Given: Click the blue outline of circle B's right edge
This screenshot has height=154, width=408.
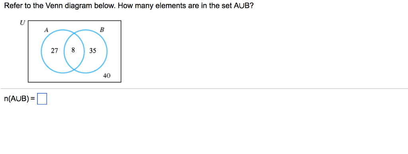Looking at the screenshot, I should (107, 51).
